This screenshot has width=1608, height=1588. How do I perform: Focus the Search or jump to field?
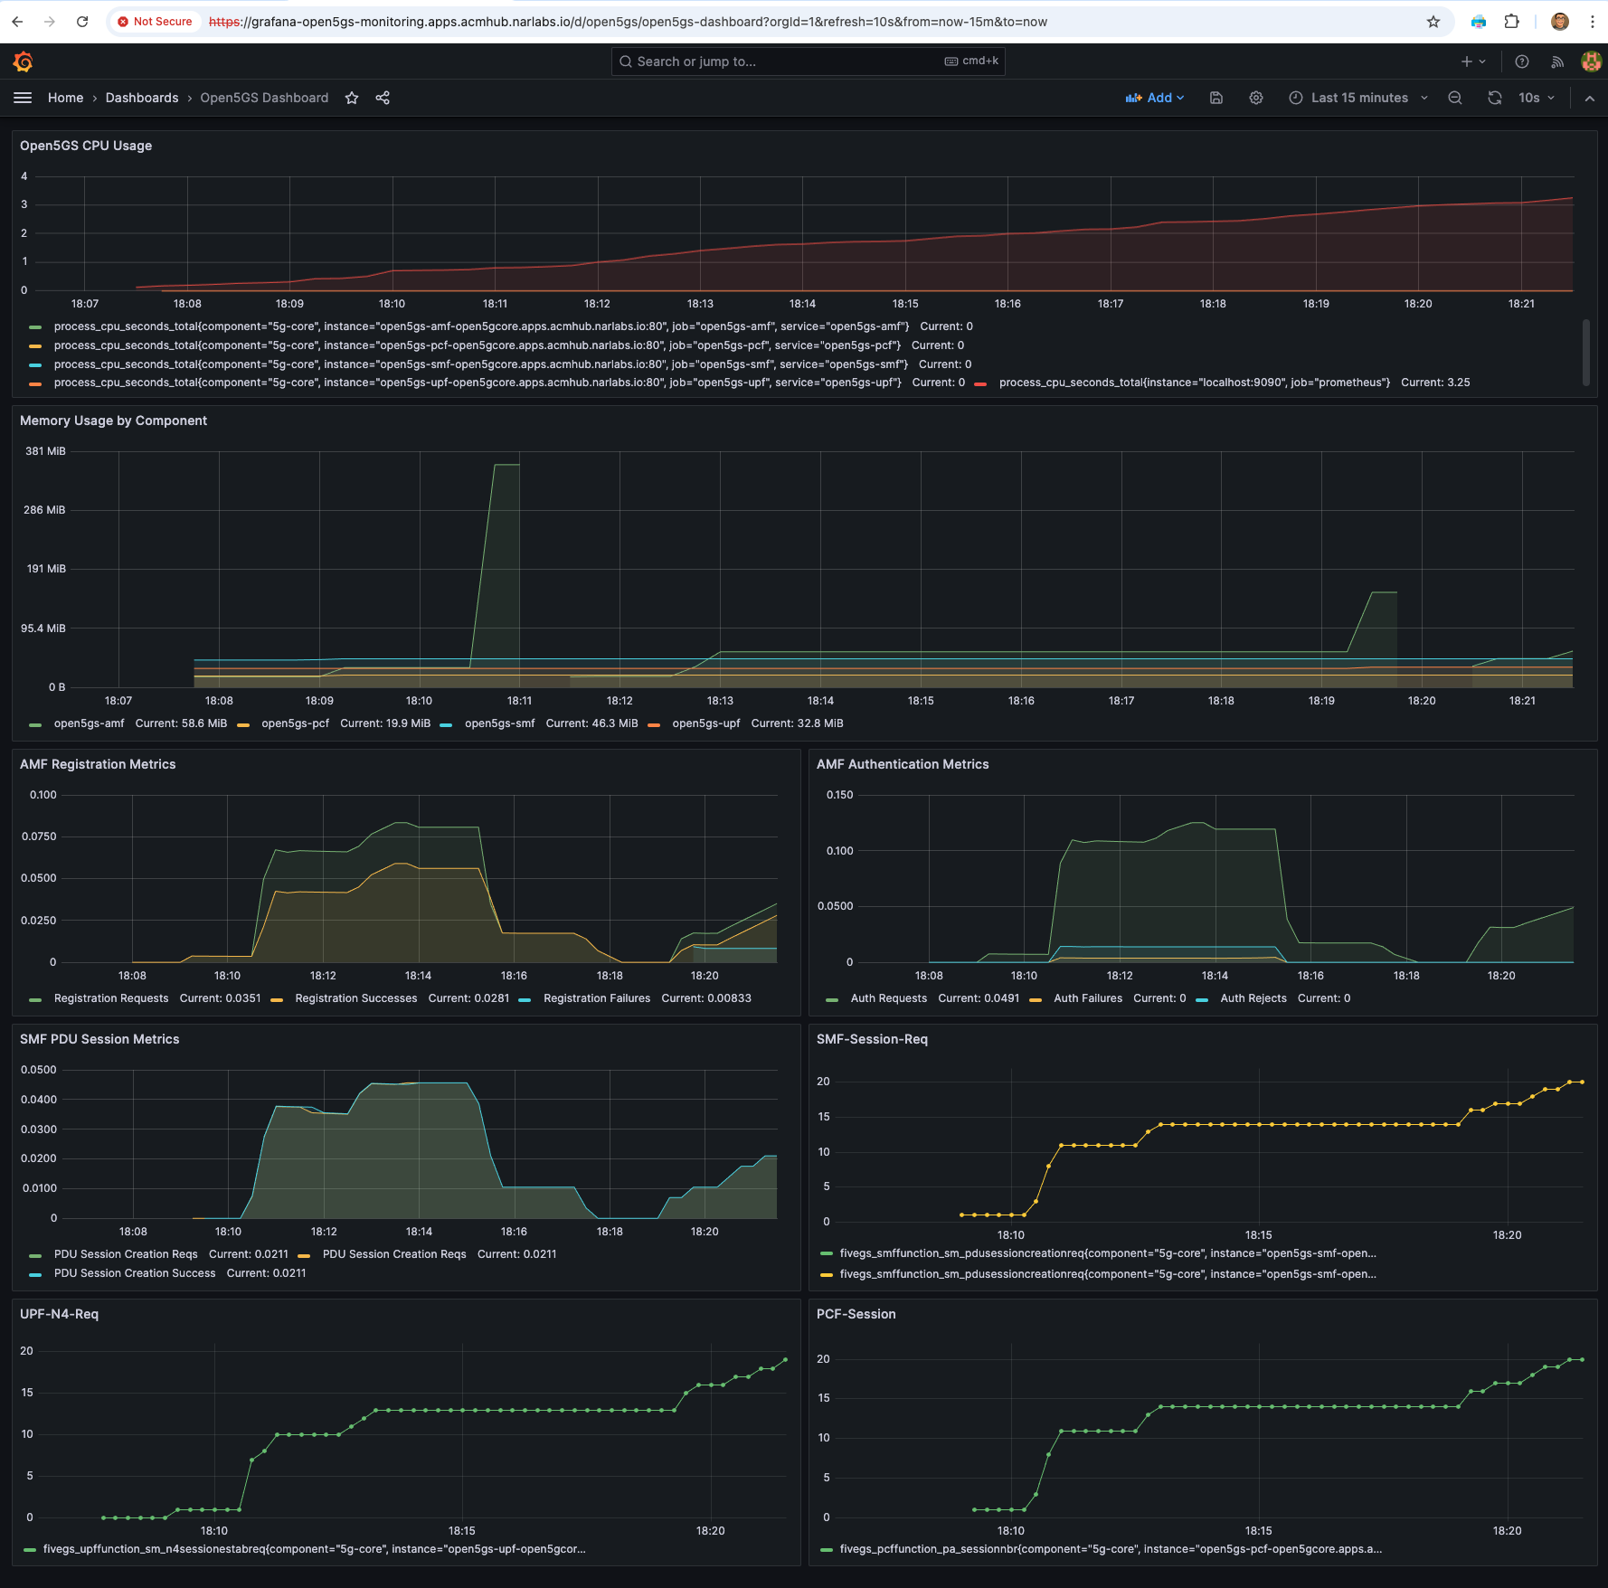click(x=808, y=61)
